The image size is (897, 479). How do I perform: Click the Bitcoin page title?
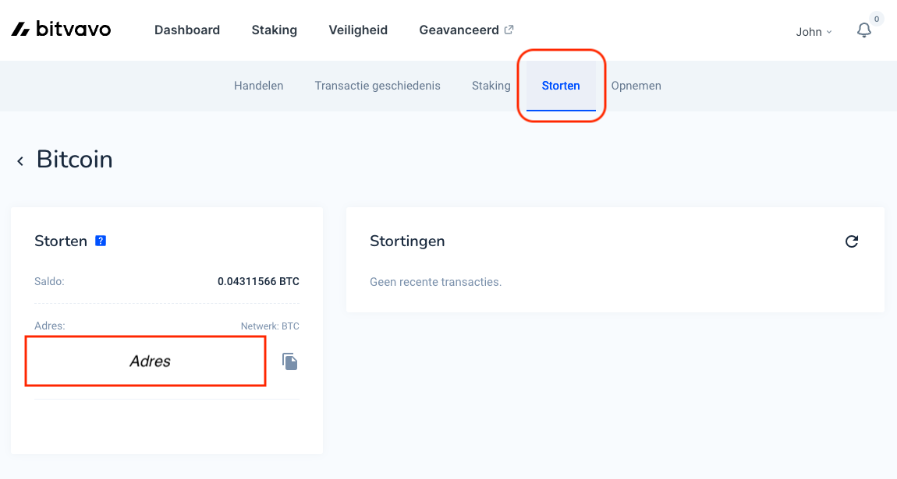(x=74, y=160)
